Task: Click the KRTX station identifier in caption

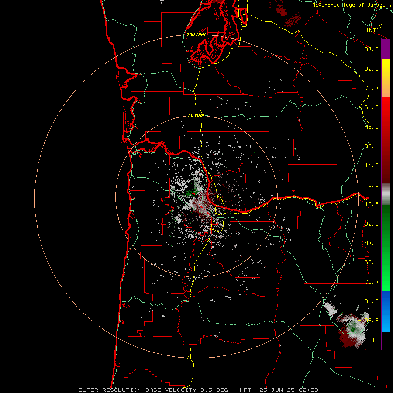Action: 248,390
